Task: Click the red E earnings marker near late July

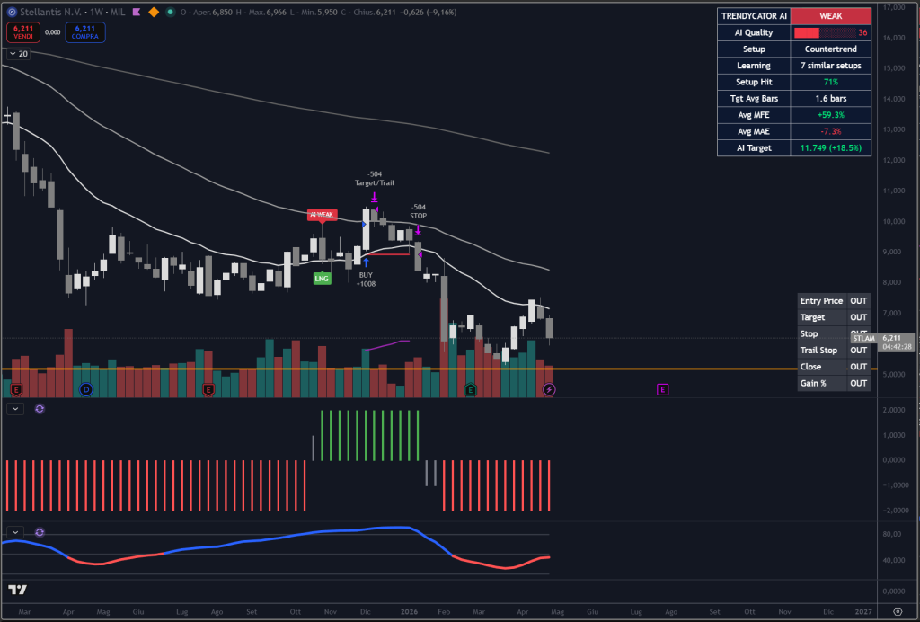Action: pos(208,389)
